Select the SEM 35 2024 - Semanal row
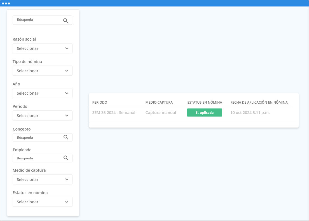 click(114, 113)
